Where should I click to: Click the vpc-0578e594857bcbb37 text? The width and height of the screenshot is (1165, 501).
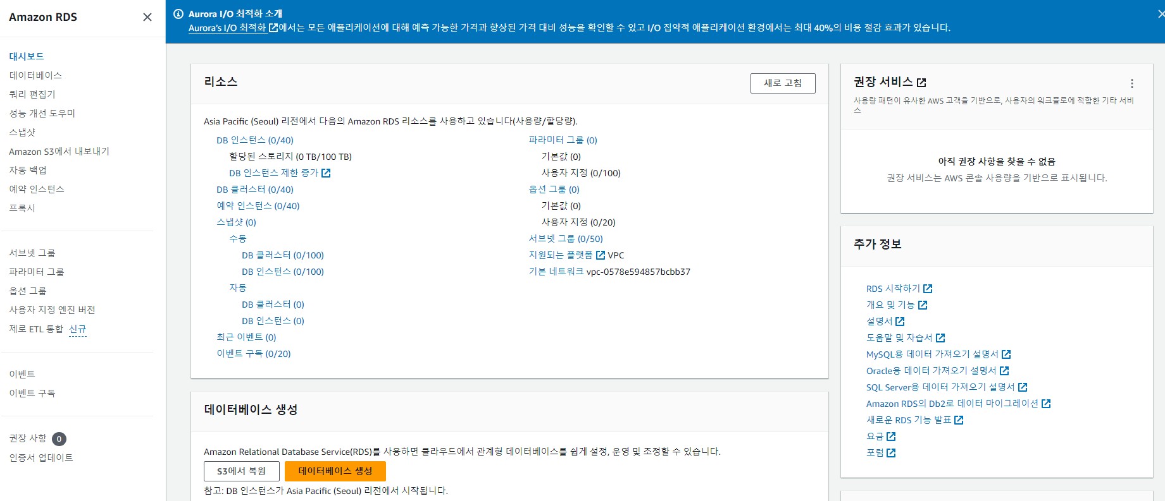click(x=639, y=272)
